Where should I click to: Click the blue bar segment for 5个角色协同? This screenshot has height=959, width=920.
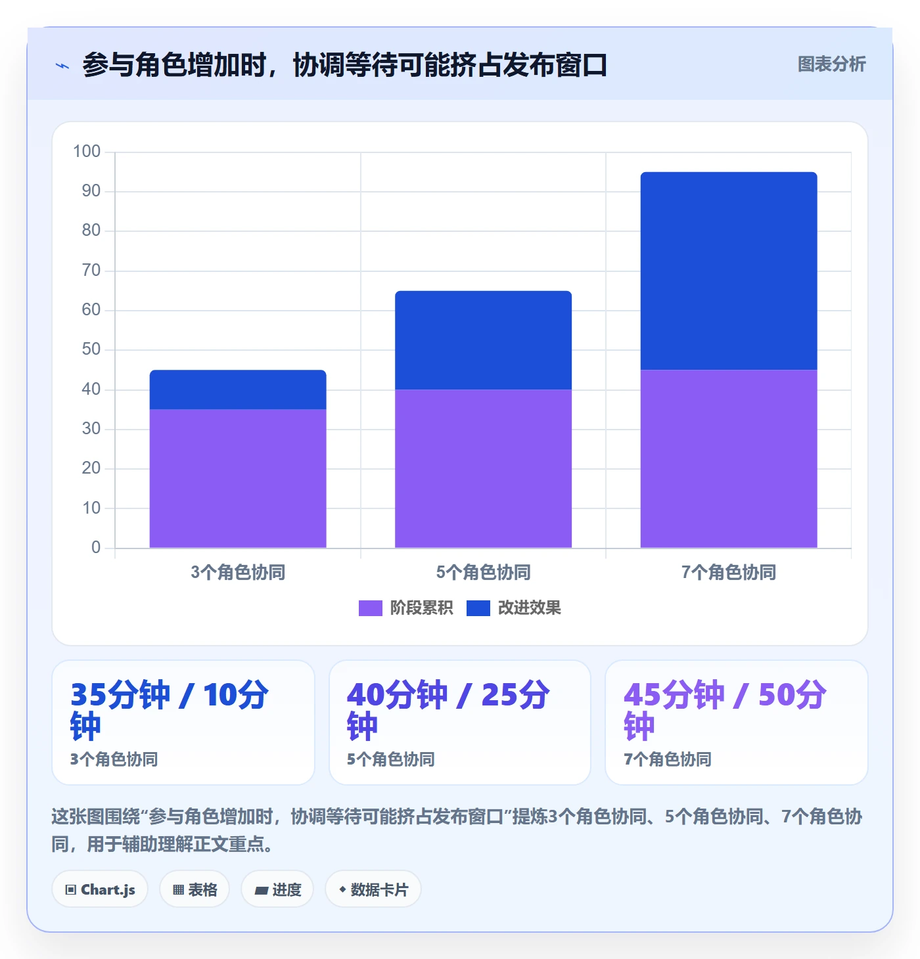coord(483,340)
